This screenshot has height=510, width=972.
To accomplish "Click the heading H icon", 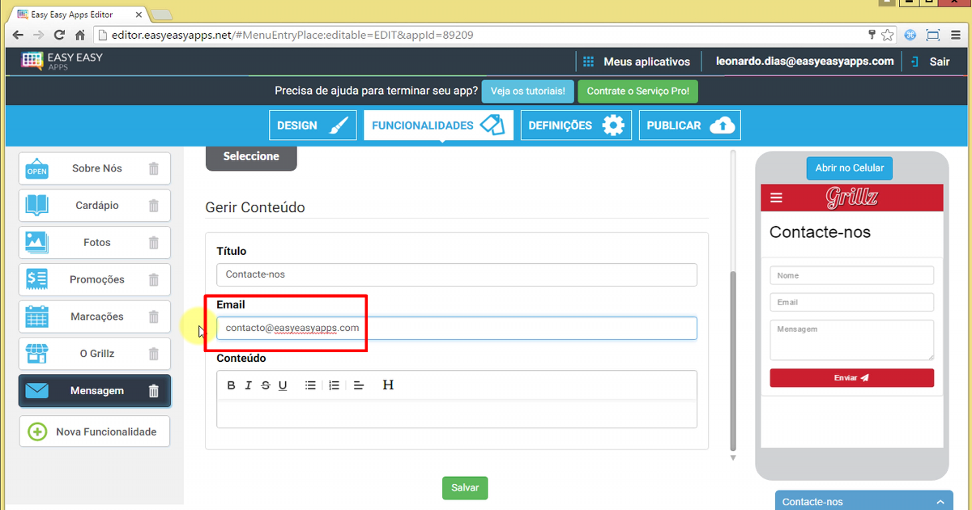I will (x=388, y=385).
